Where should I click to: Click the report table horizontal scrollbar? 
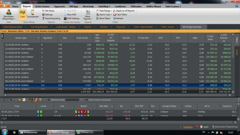click(x=117, y=95)
